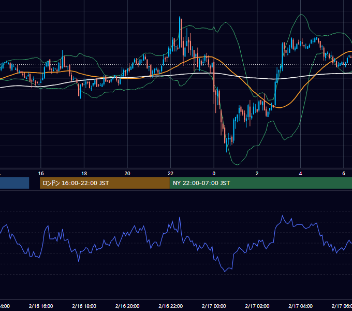The height and width of the screenshot is (311, 352).
Task: Click the "0" hour label on price chart axis
Action: coord(214,174)
